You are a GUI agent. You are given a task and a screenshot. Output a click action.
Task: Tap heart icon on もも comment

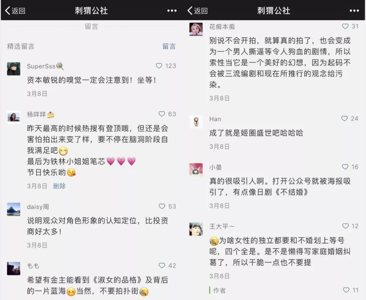coord(162,265)
